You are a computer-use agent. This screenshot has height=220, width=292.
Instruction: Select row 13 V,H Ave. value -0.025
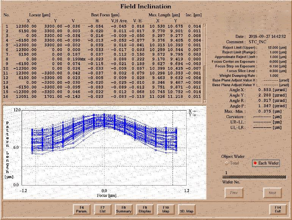click(x=119, y=83)
